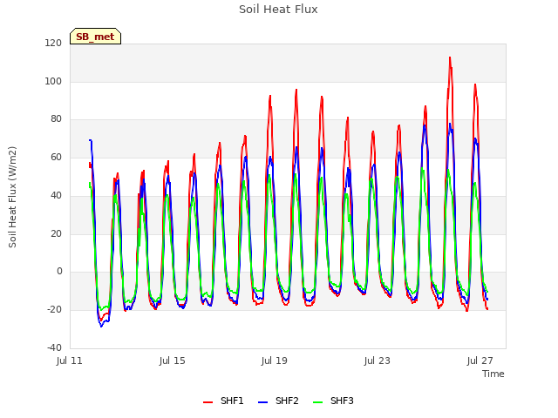The height and width of the screenshot is (418, 558).
Task: Click the SB_met annotation label
Action: 95,37
